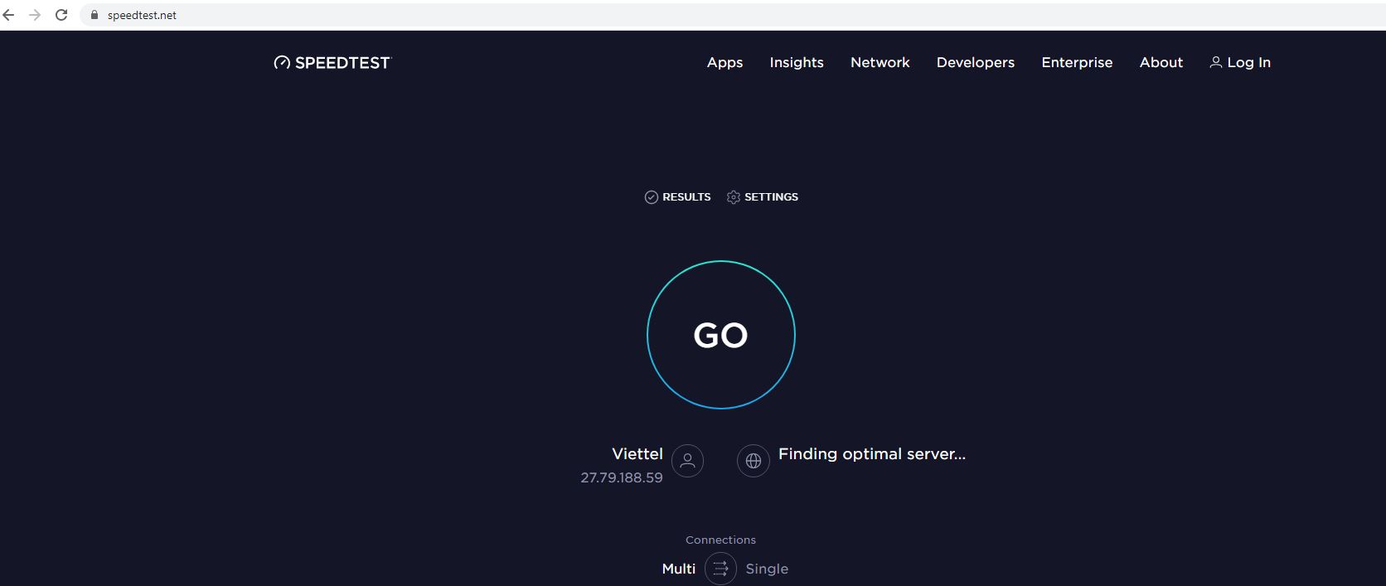Click the IP address 27.79.188.59
Image resolution: width=1386 pixels, height=586 pixels.
pos(622,477)
